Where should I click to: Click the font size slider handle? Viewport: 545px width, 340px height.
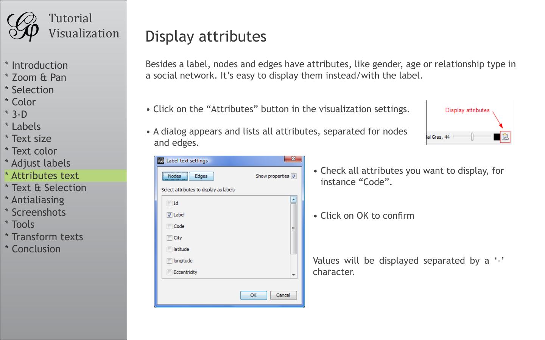pyautogui.click(x=472, y=137)
